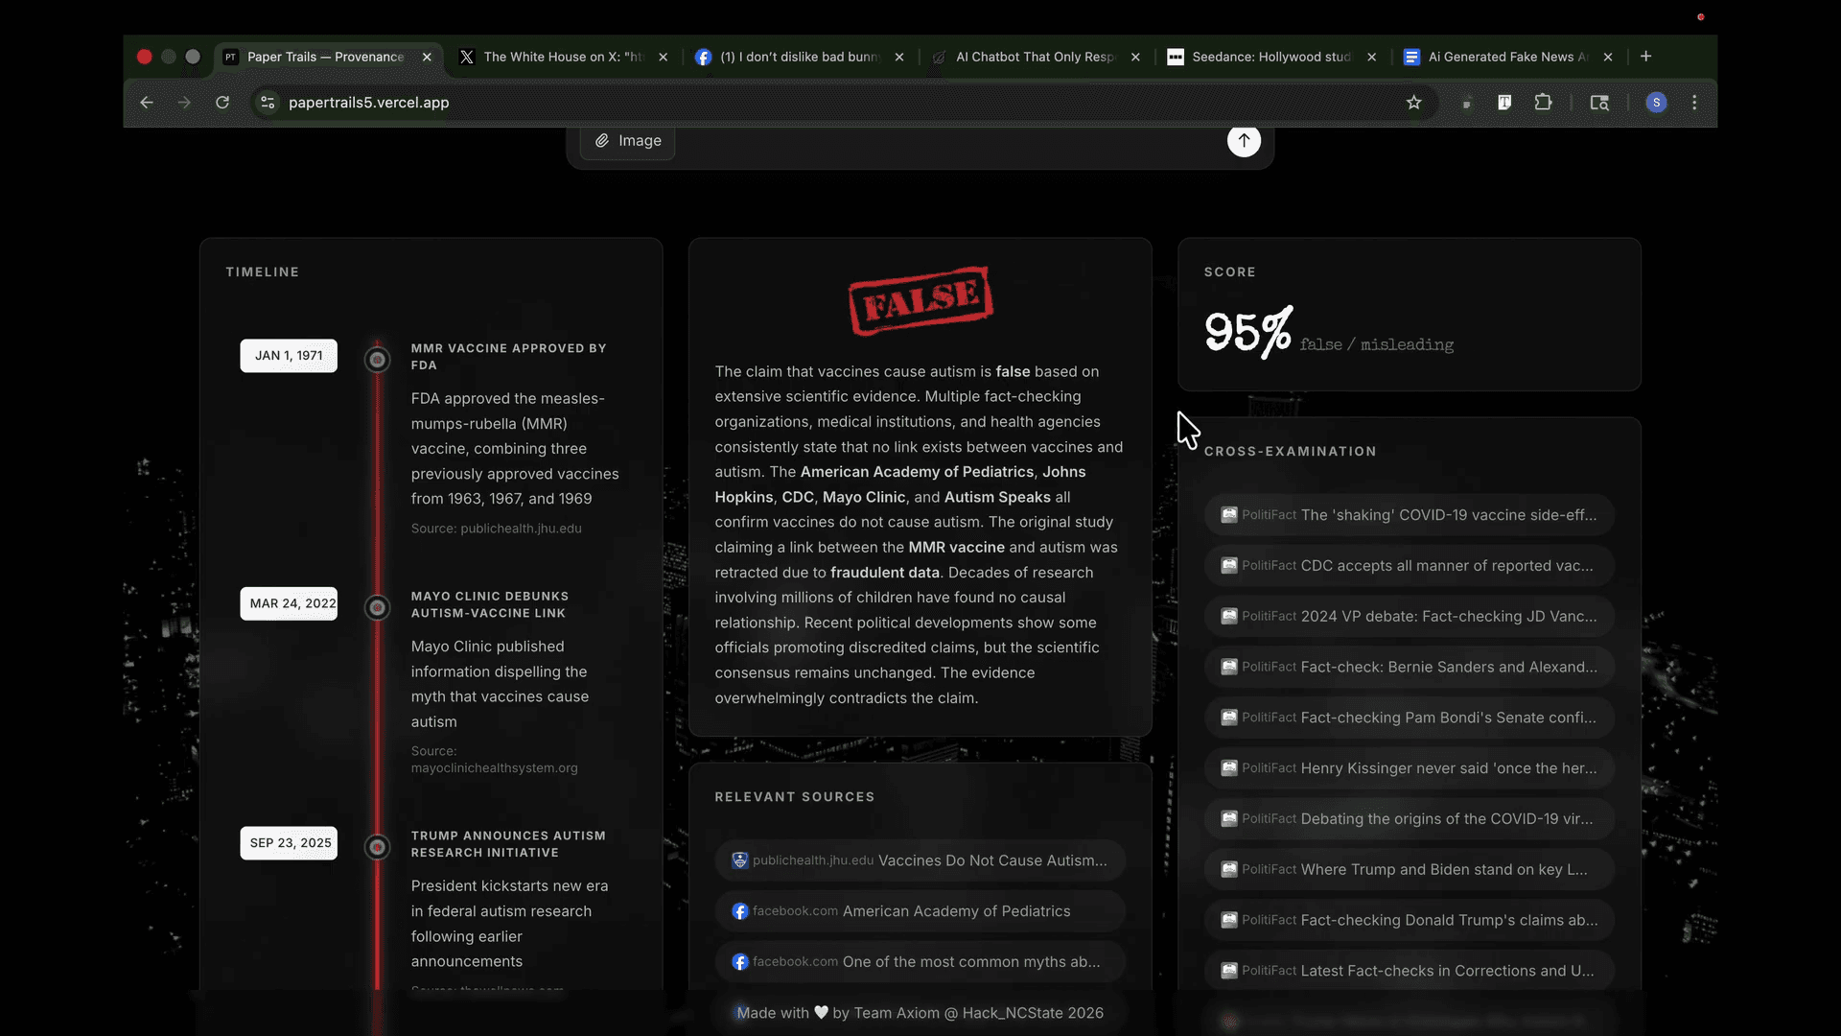The height and width of the screenshot is (1036, 1841).
Task: Open PolitiFact 2024 VP debate fact-check item
Action: point(1410,617)
